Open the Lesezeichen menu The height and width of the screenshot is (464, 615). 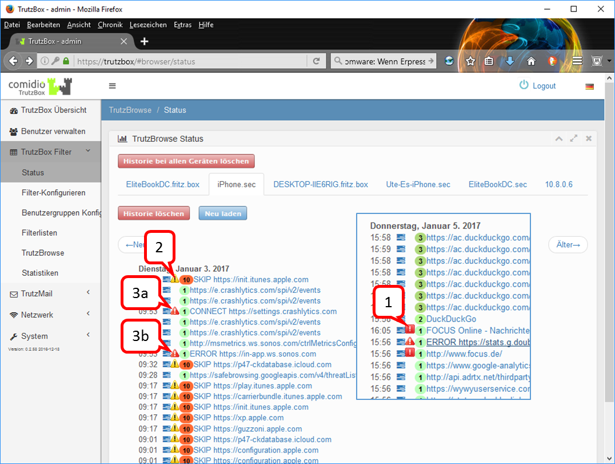click(x=148, y=25)
